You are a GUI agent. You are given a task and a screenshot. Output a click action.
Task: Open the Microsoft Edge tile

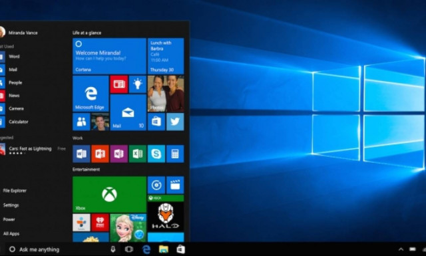pyautogui.click(x=91, y=94)
